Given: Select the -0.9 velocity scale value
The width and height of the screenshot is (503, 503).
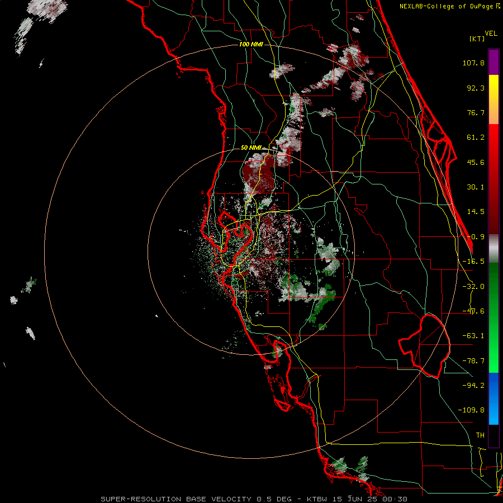Looking at the screenshot, I should tap(476, 237).
